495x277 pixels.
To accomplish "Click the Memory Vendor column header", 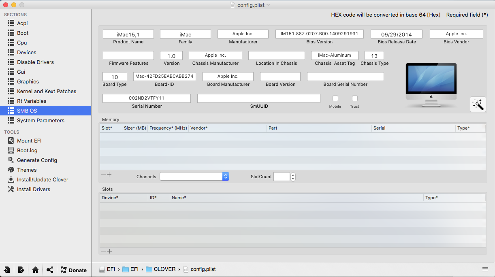I will tap(228, 128).
